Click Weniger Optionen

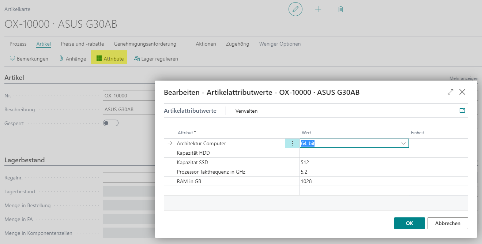click(280, 44)
